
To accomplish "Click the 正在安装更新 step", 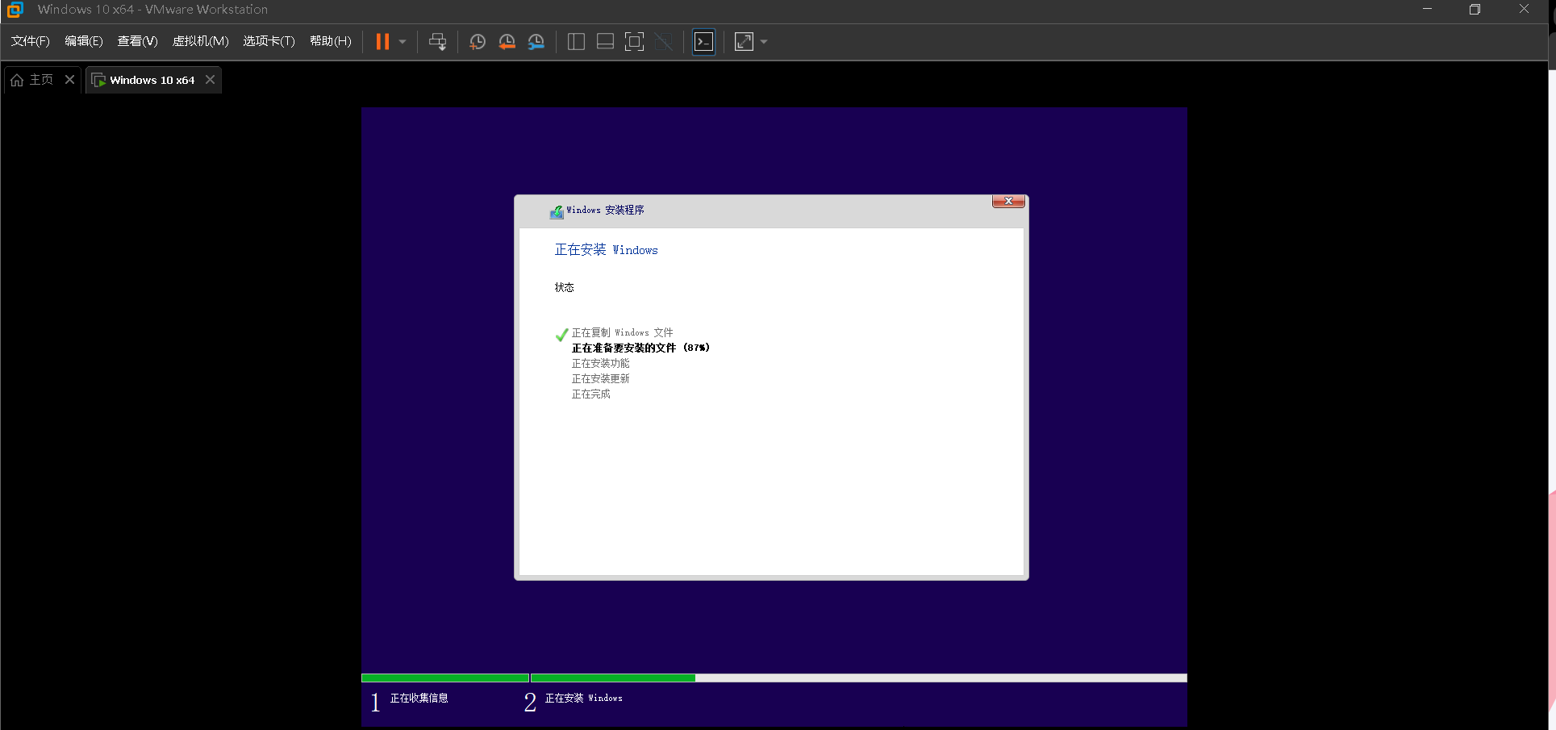I will tap(600, 378).
